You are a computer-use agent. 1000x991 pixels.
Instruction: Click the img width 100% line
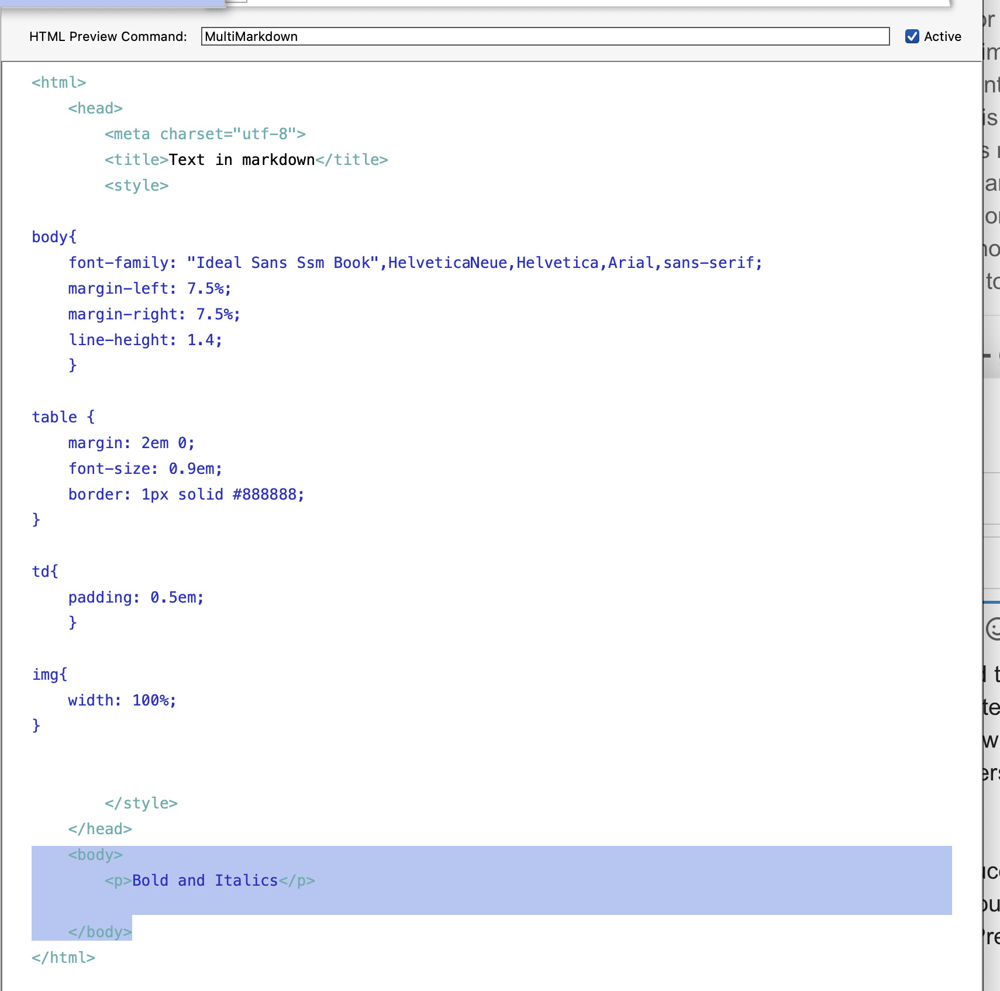(122, 700)
